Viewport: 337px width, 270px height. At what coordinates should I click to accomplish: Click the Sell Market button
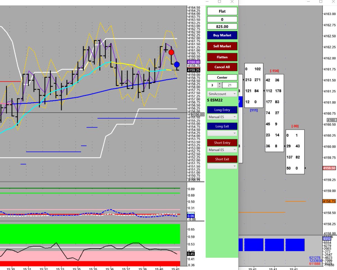pos(222,46)
